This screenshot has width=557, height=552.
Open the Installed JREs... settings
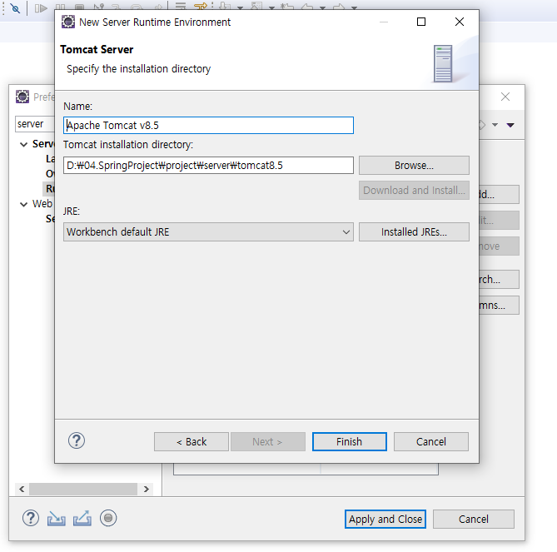click(x=414, y=232)
